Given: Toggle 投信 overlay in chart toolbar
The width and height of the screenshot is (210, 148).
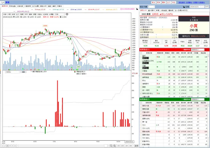Looking at the screenshot, I should (x=13, y=14).
